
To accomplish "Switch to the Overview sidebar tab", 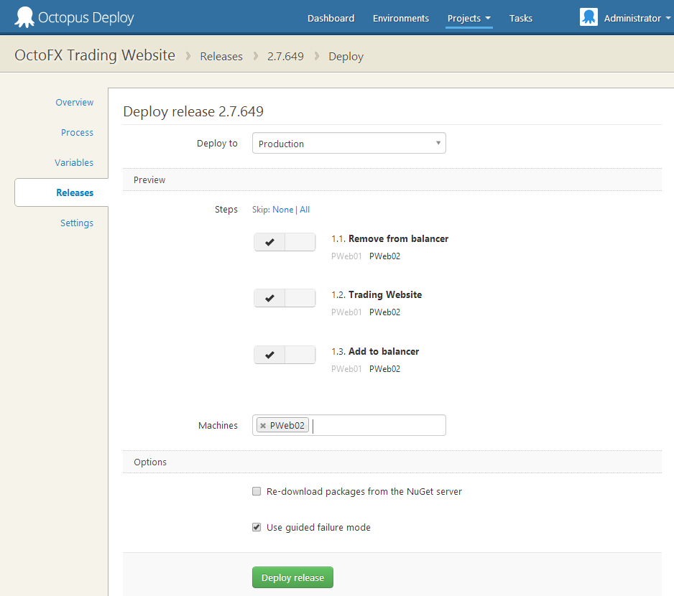I will [x=74, y=103].
